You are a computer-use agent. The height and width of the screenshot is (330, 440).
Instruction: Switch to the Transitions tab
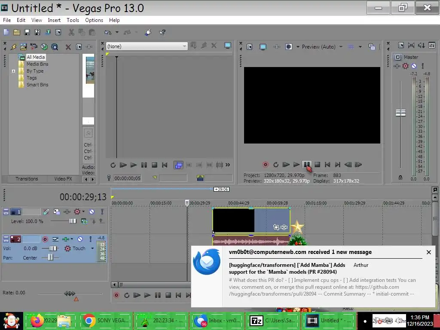tap(27, 179)
